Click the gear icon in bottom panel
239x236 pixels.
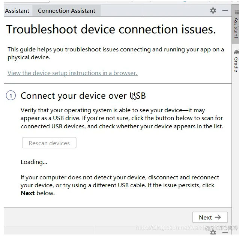(x=213, y=233)
